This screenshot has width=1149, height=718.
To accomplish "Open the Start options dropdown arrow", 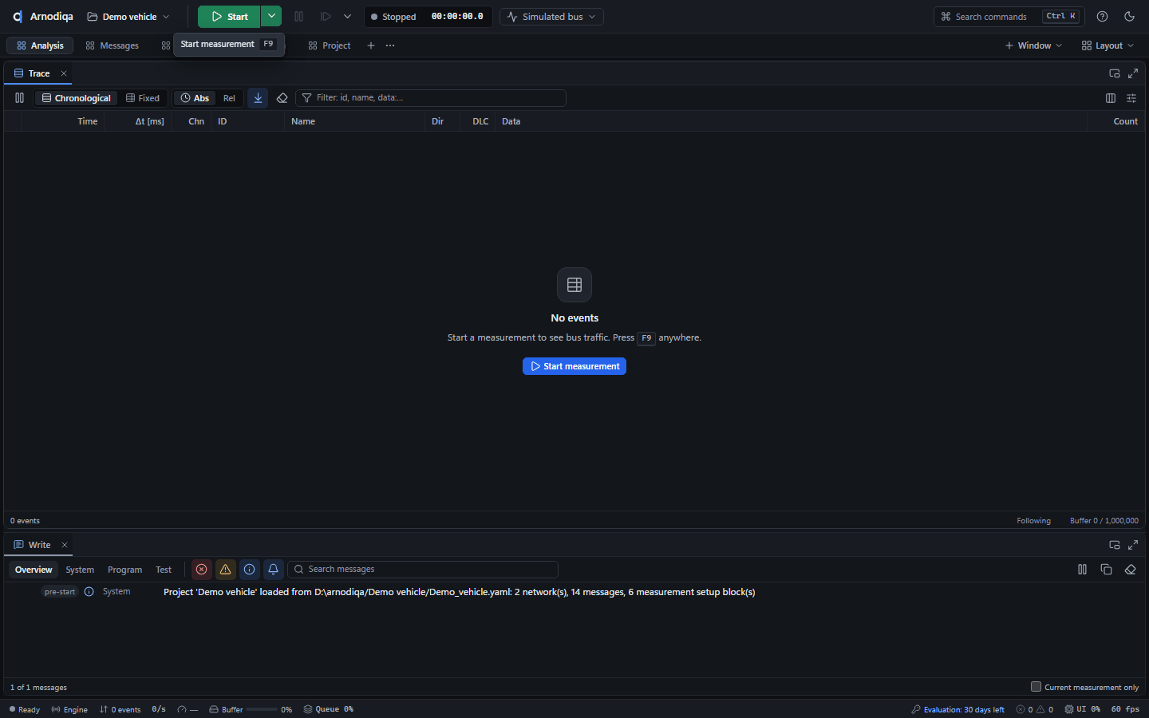I will pyautogui.click(x=271, y=17).
